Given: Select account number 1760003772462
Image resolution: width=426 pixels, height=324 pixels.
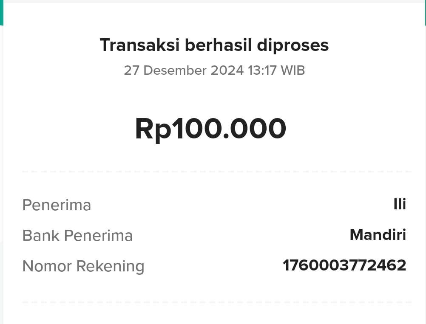Looking at the screenshot, I should point(344,265).
